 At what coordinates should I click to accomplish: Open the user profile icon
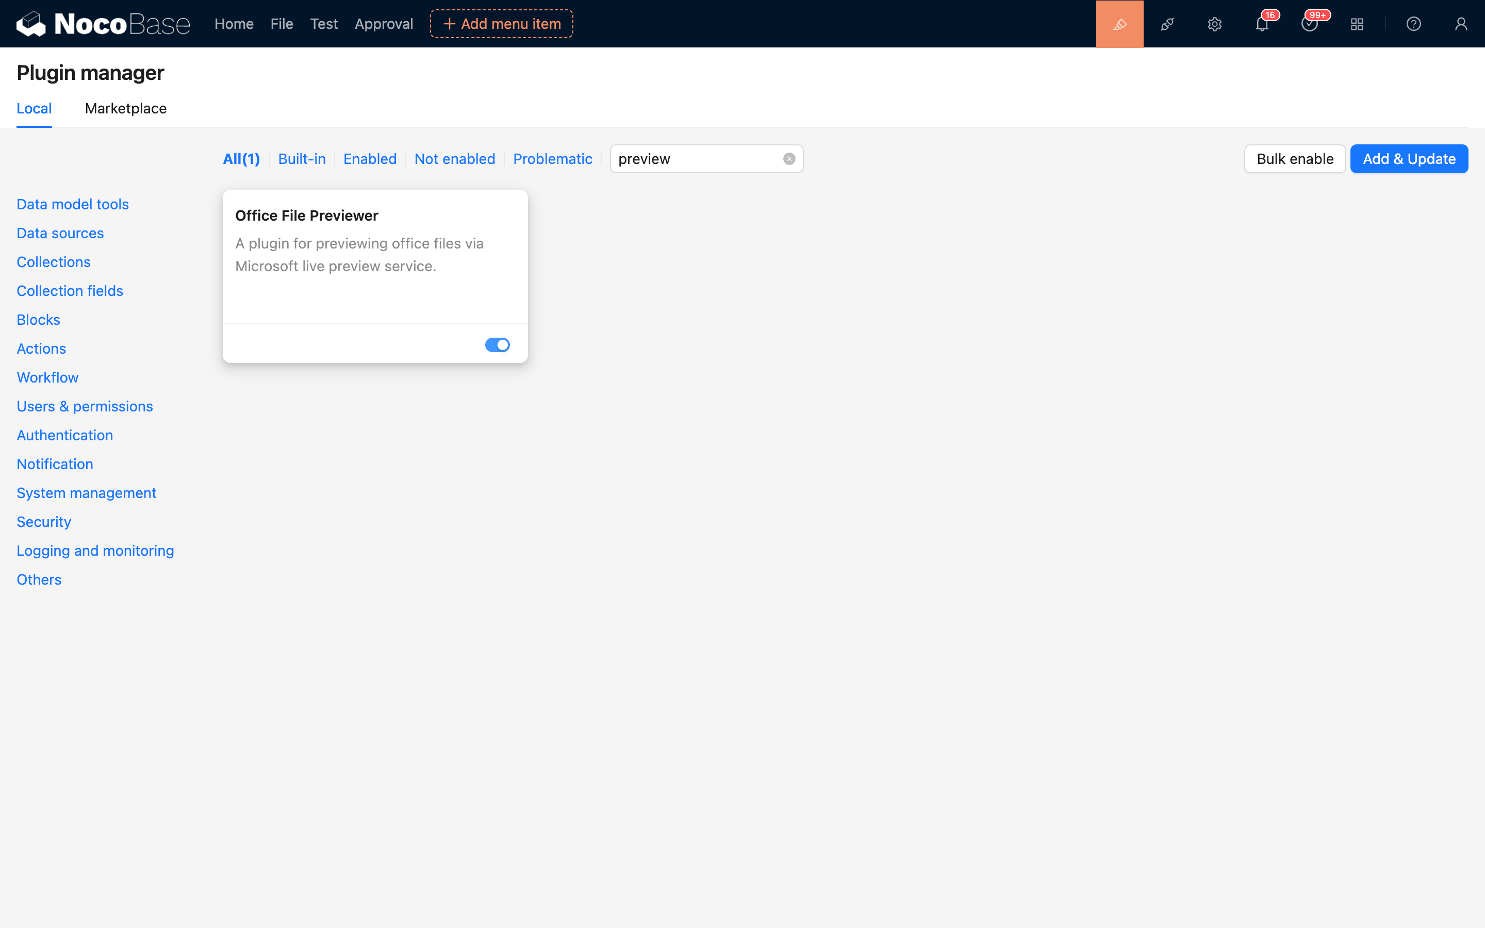coord(1460,24)
